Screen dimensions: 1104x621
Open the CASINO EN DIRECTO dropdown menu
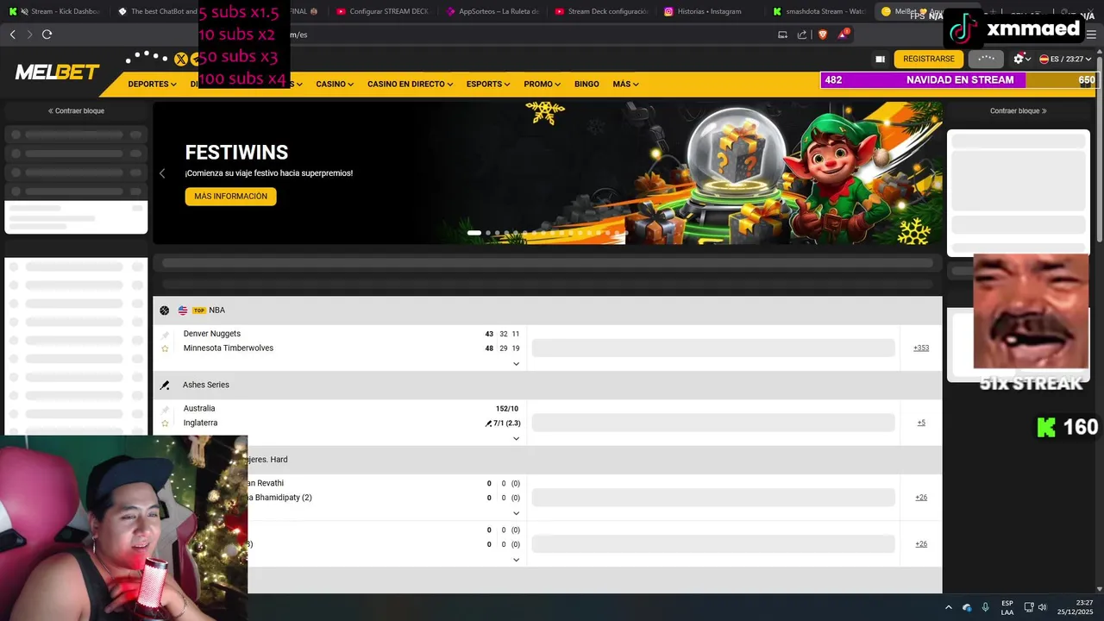point(411,85)
